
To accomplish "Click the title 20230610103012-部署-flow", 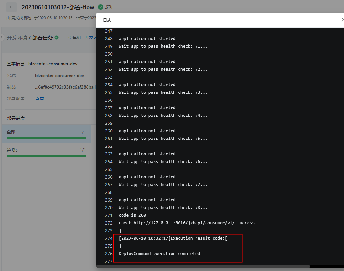I will click(x=58, y=7).
